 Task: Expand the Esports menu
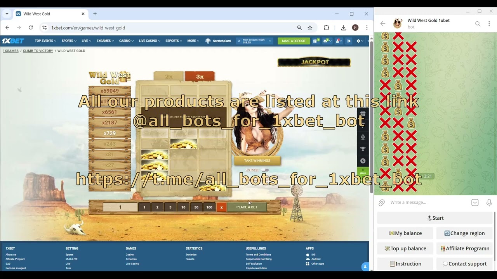click(174, 41)
